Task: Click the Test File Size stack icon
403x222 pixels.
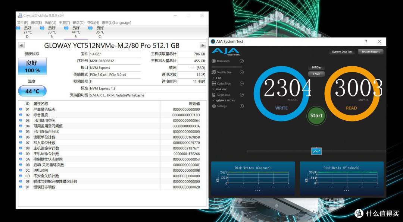Action: pyautogui.click(x=213, y=72)
